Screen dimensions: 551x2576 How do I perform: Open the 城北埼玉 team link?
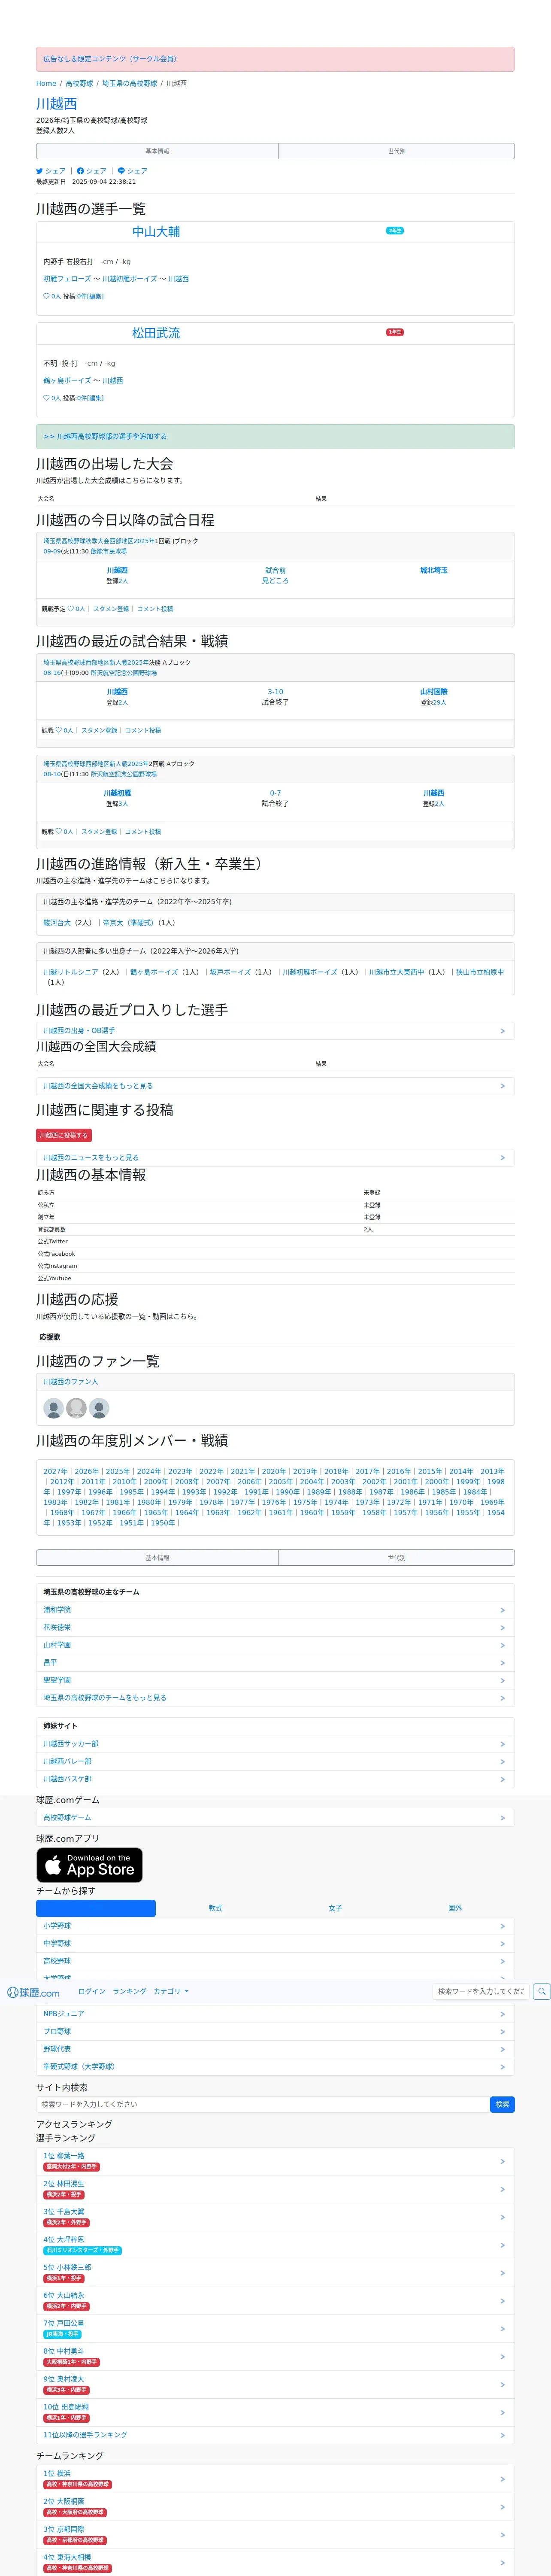[x=434, y=571]
